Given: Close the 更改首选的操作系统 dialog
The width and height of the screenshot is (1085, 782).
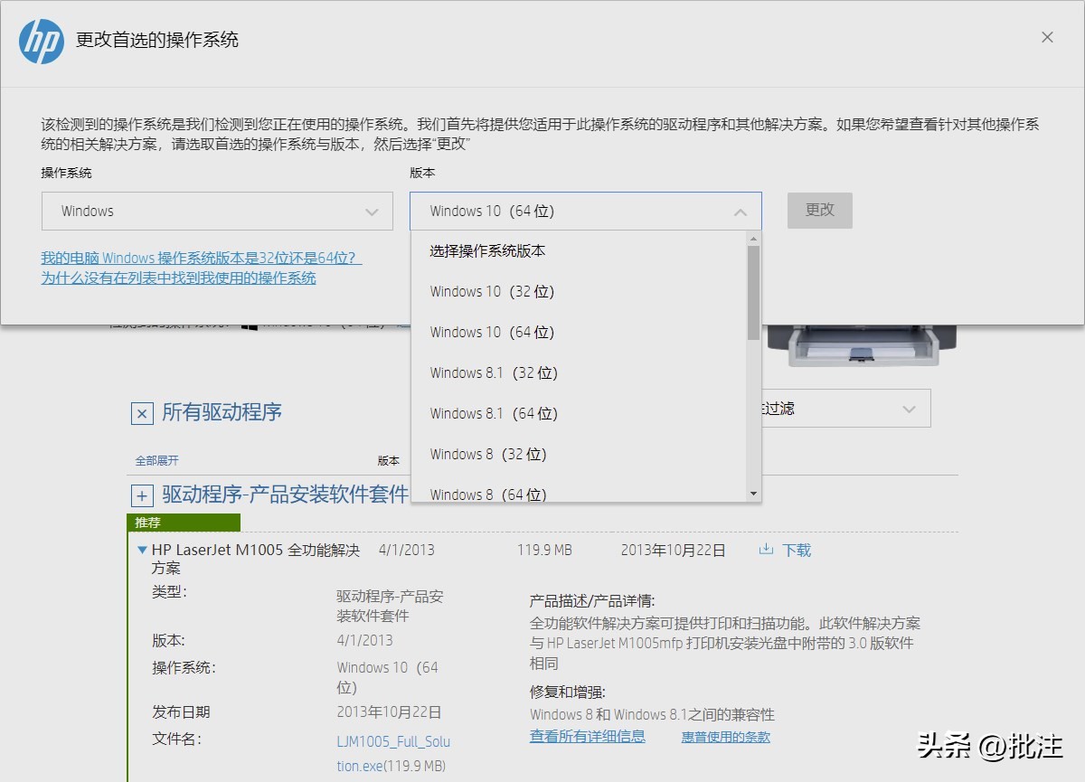Looking at the screenshot, I should [1047, 37].
